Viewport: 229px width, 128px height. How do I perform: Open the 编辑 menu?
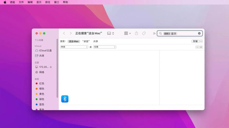click(30, 2)
